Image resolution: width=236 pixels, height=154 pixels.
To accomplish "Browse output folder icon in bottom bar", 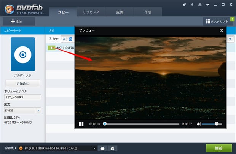I will (103, 148).
